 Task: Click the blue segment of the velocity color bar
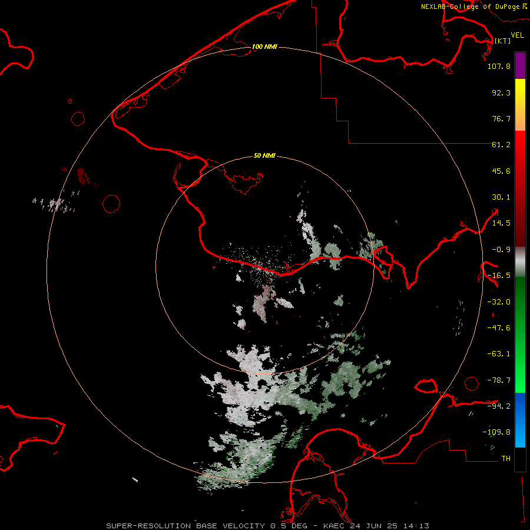[520, 420]
